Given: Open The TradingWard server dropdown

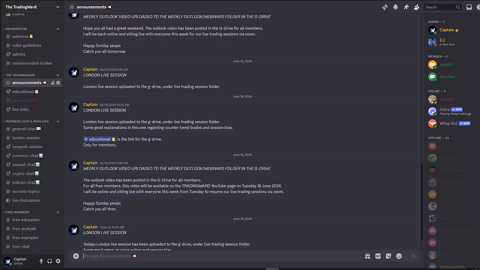Looking at the screenshot, I should 32,7.
